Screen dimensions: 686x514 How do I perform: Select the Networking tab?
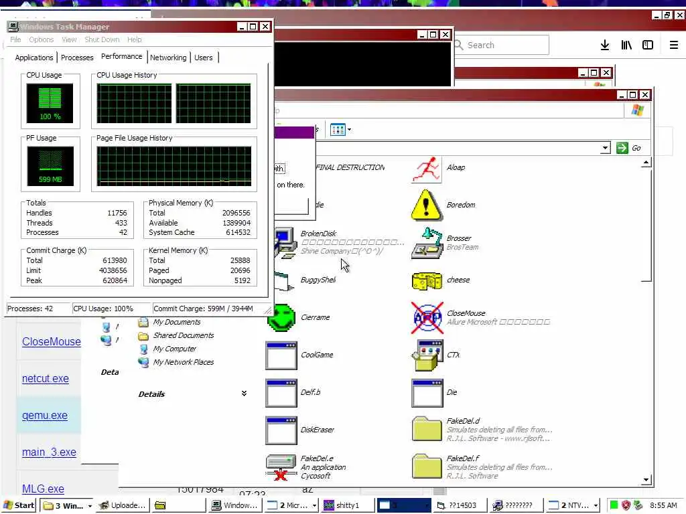pos(168,58)
